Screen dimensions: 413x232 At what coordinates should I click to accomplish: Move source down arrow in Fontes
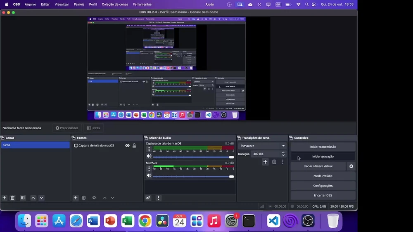point(112,198)
